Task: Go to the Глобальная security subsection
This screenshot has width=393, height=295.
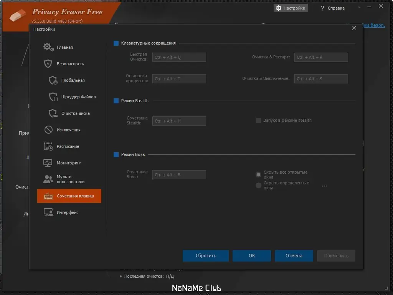Action: pos(69,80)
